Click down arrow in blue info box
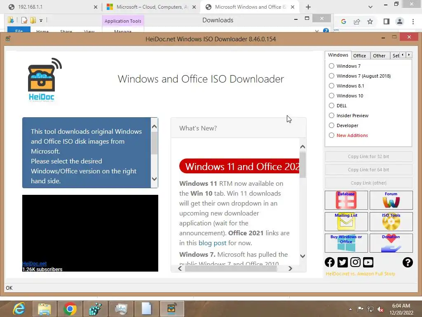The width and height of the screenshot is (422, 317). [154, 178]
